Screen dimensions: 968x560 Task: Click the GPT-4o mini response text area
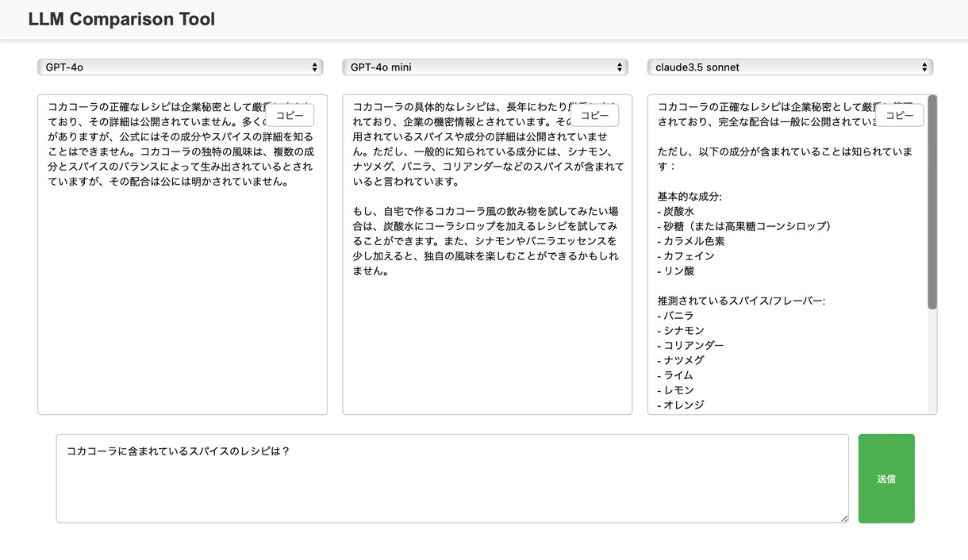(487, 255)
